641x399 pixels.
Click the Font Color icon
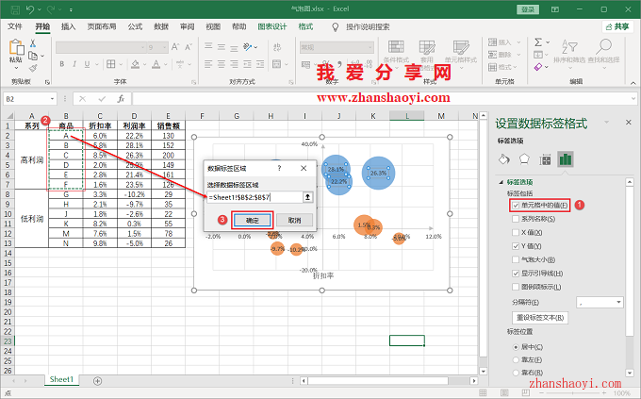[x=156, y=64]
